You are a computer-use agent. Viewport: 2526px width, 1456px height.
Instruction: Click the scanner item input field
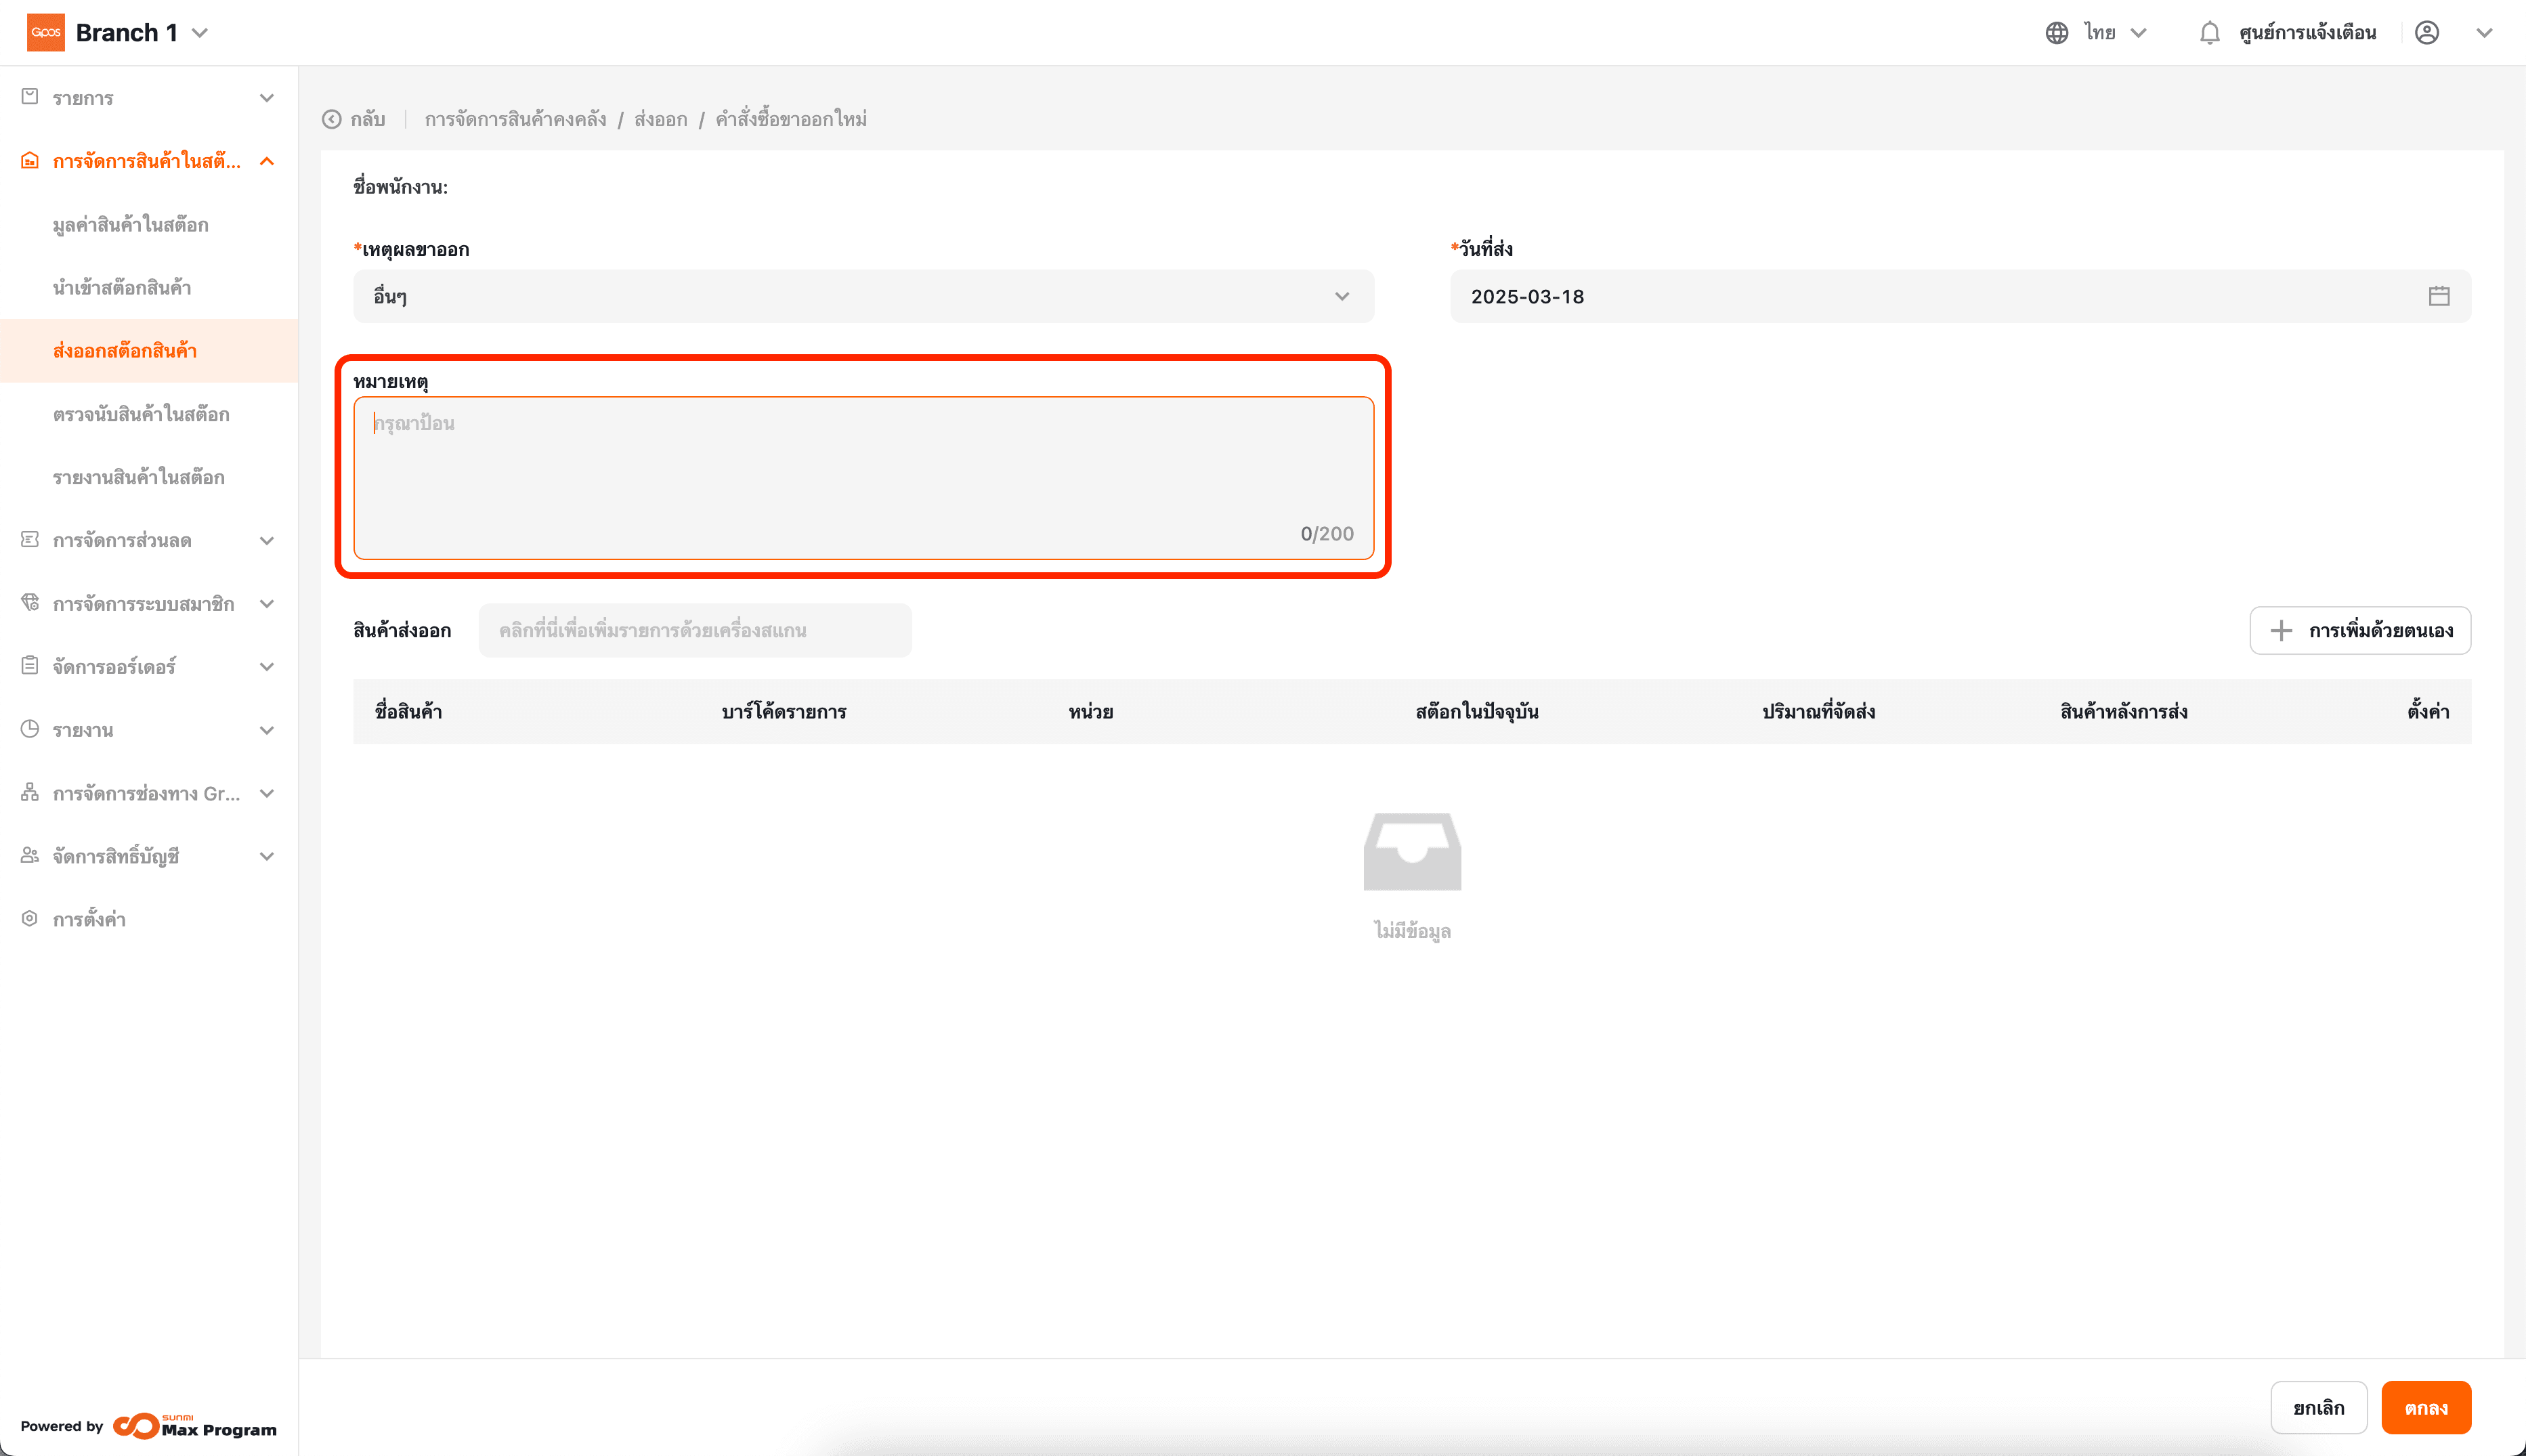(694, 631)
